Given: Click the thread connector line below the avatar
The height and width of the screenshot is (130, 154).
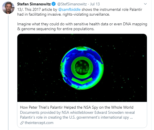Looking at the screenshot, I should 8,72.
